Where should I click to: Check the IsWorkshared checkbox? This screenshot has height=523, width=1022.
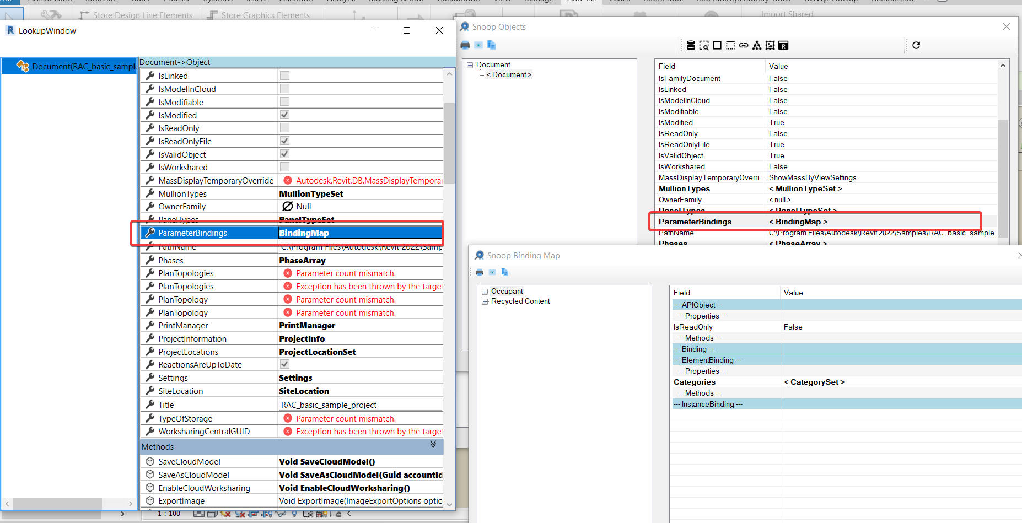click(x=284, y=167)
